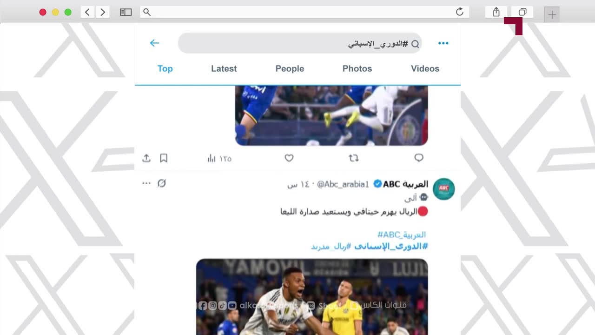View analytics showing ١٢٥ views
The height and width of the screenshot is (335, 595).
click(219, 159)
